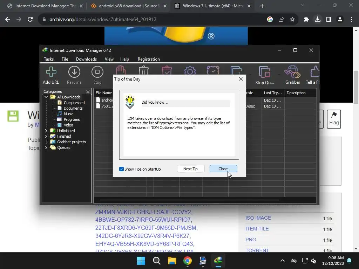
Task: Open the Downloads menu in IDM
Action: point(86,59)
